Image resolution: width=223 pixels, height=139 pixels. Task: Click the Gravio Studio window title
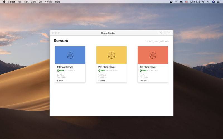pyautogui.click(x=108, y=33)
